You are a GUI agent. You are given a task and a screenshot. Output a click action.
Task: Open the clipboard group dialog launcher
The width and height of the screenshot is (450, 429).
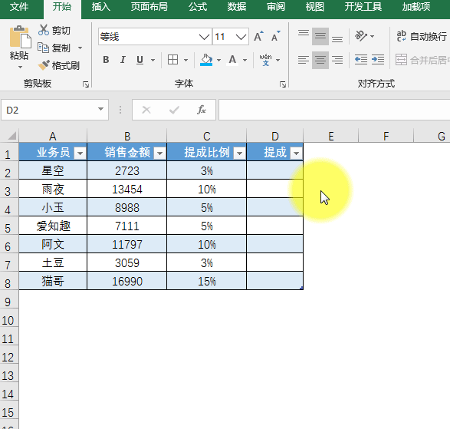(x=86, y=84)
